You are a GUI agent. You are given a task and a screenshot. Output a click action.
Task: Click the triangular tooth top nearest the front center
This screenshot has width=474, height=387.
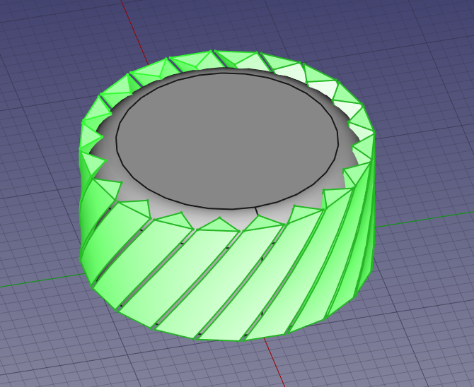coord(218,225)
